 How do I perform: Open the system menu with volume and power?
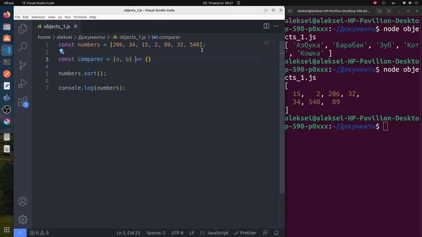click(x=410, y=3)
